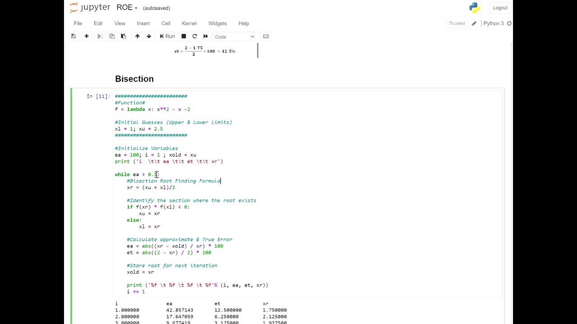Click the 'if f(xr) * f(xl) < 0:' line

click(158, 207)
